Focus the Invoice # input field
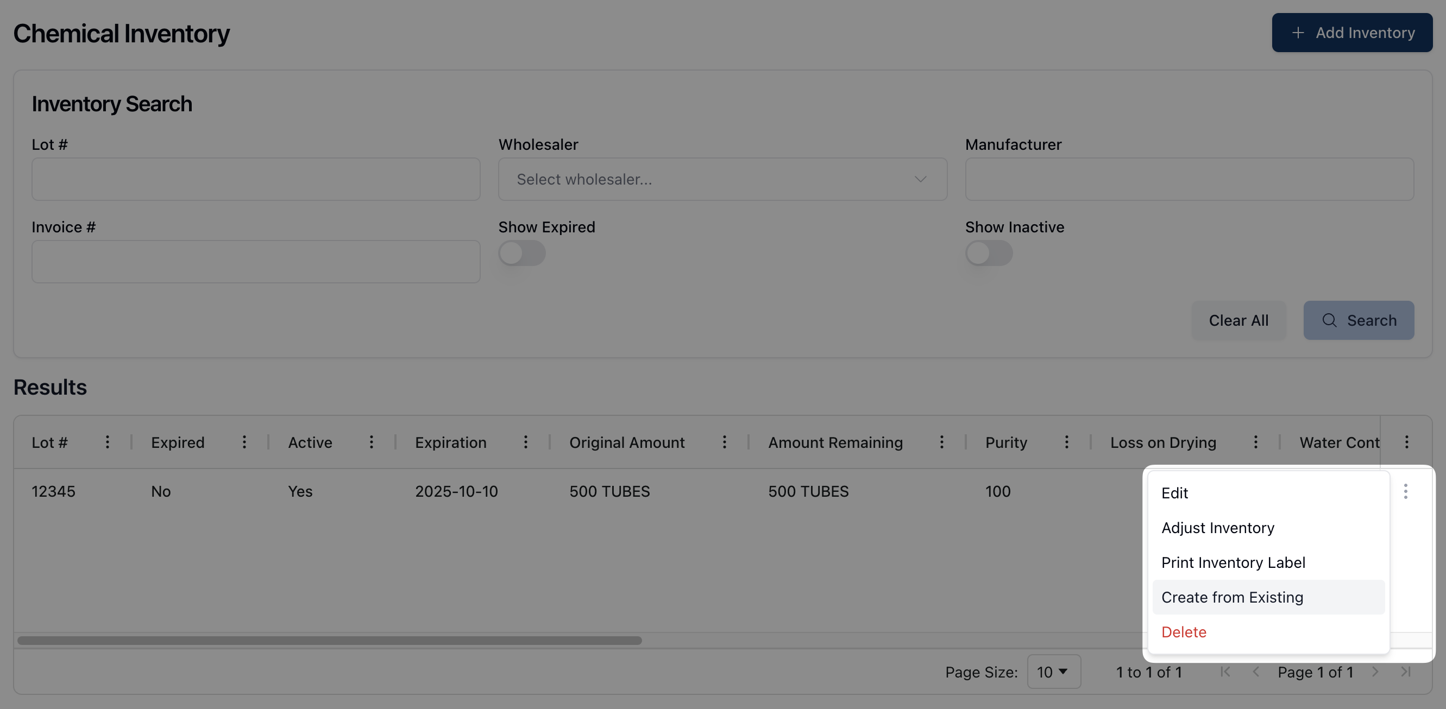This screenshot has height=709, width=1446. tap(256, 262)
